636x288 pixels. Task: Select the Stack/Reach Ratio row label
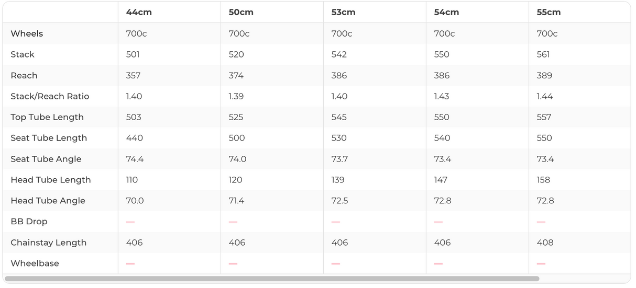pyautogui.click(x=50, y=96)
